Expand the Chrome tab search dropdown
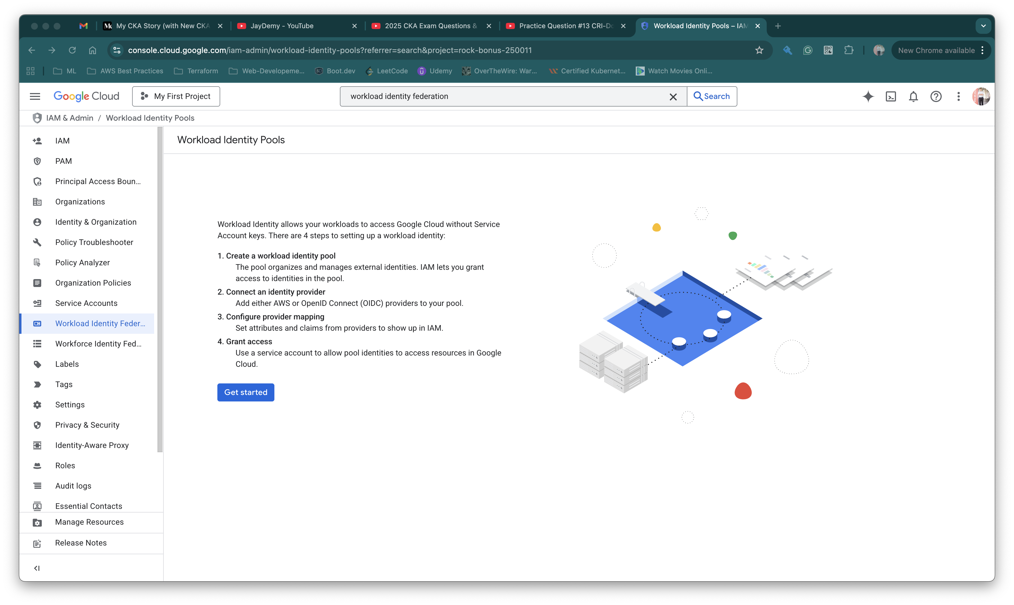This screenshot has width=1014, height=605. pos(984,26)
